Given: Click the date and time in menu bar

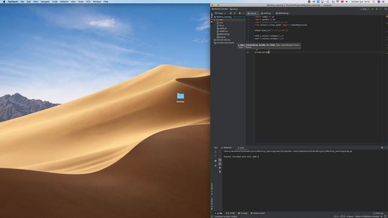Looking at the screenshot, I should tap(361, 1).
